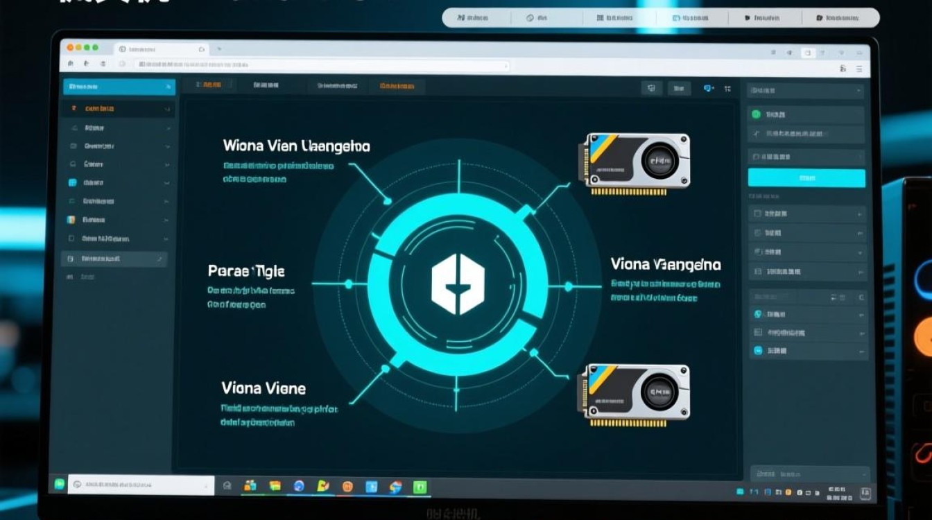Click the white hexagon logo in the center ring
This screenshot has width=932, height=520.
tap(458, 285)
